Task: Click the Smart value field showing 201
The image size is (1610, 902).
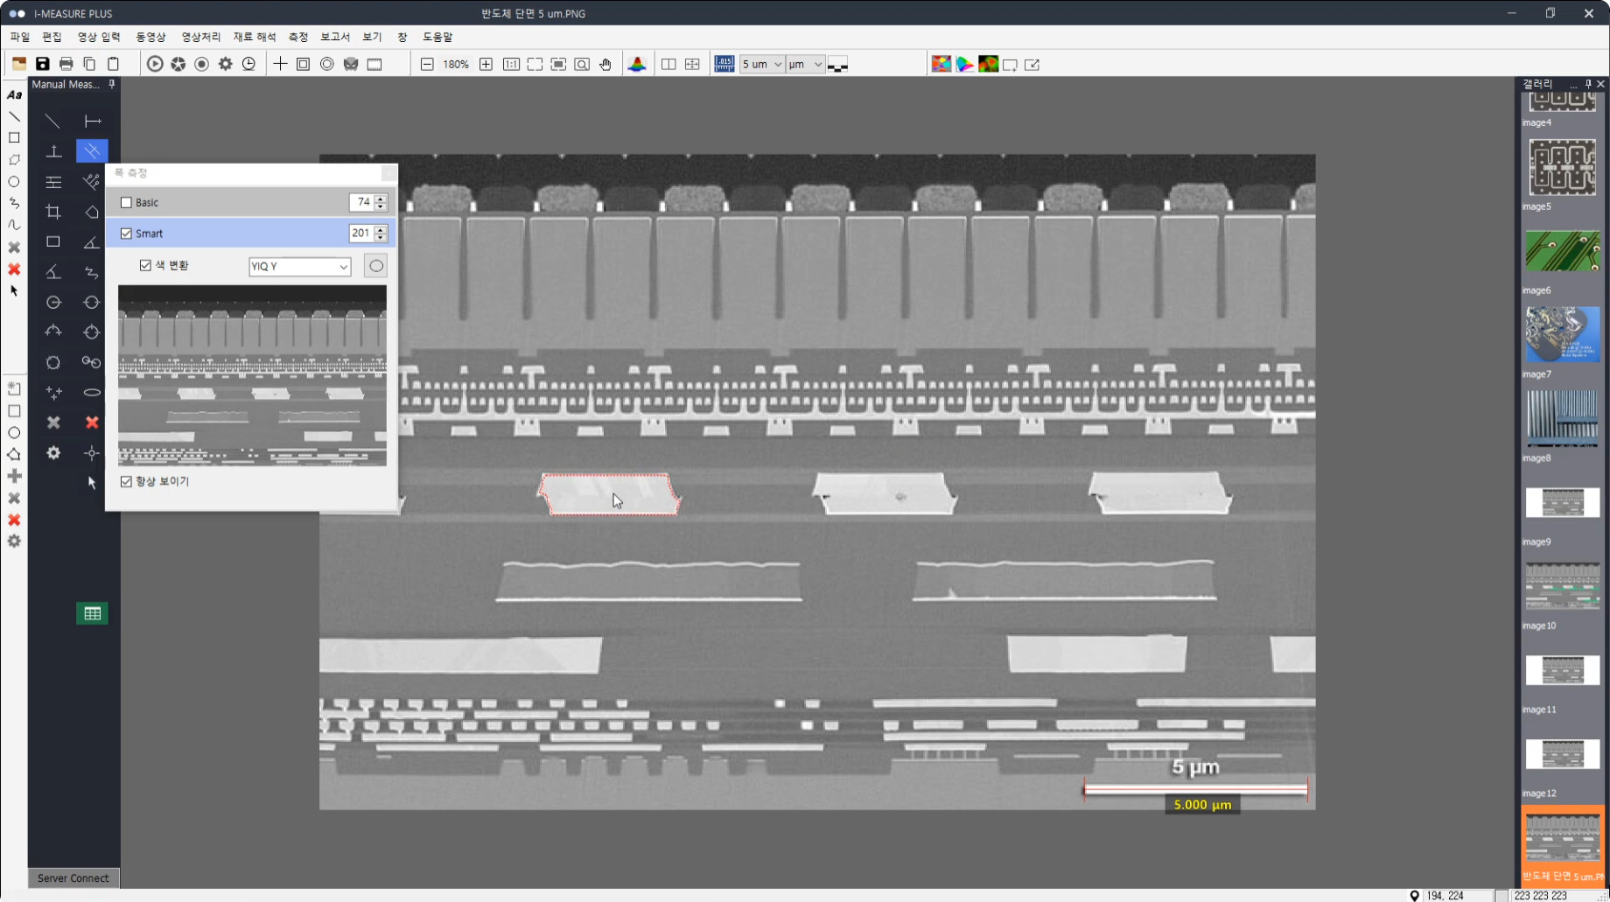Action: [361, 234]
